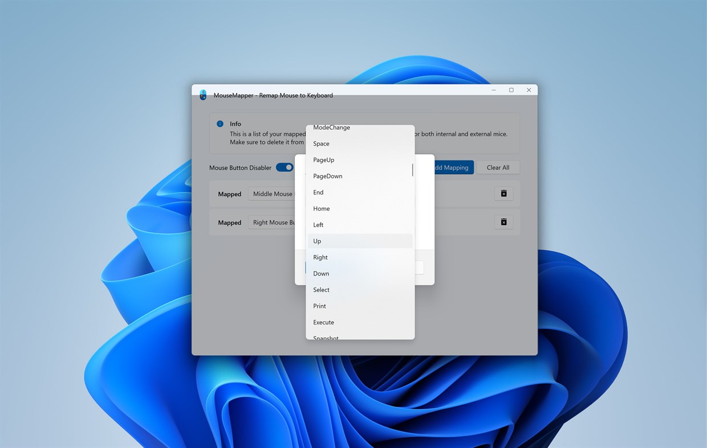Image resolution: width=707 pixels, height=448 pixels.
Task: Toggle the Mouse Button Disabler switch off
Action: (285, 167)
